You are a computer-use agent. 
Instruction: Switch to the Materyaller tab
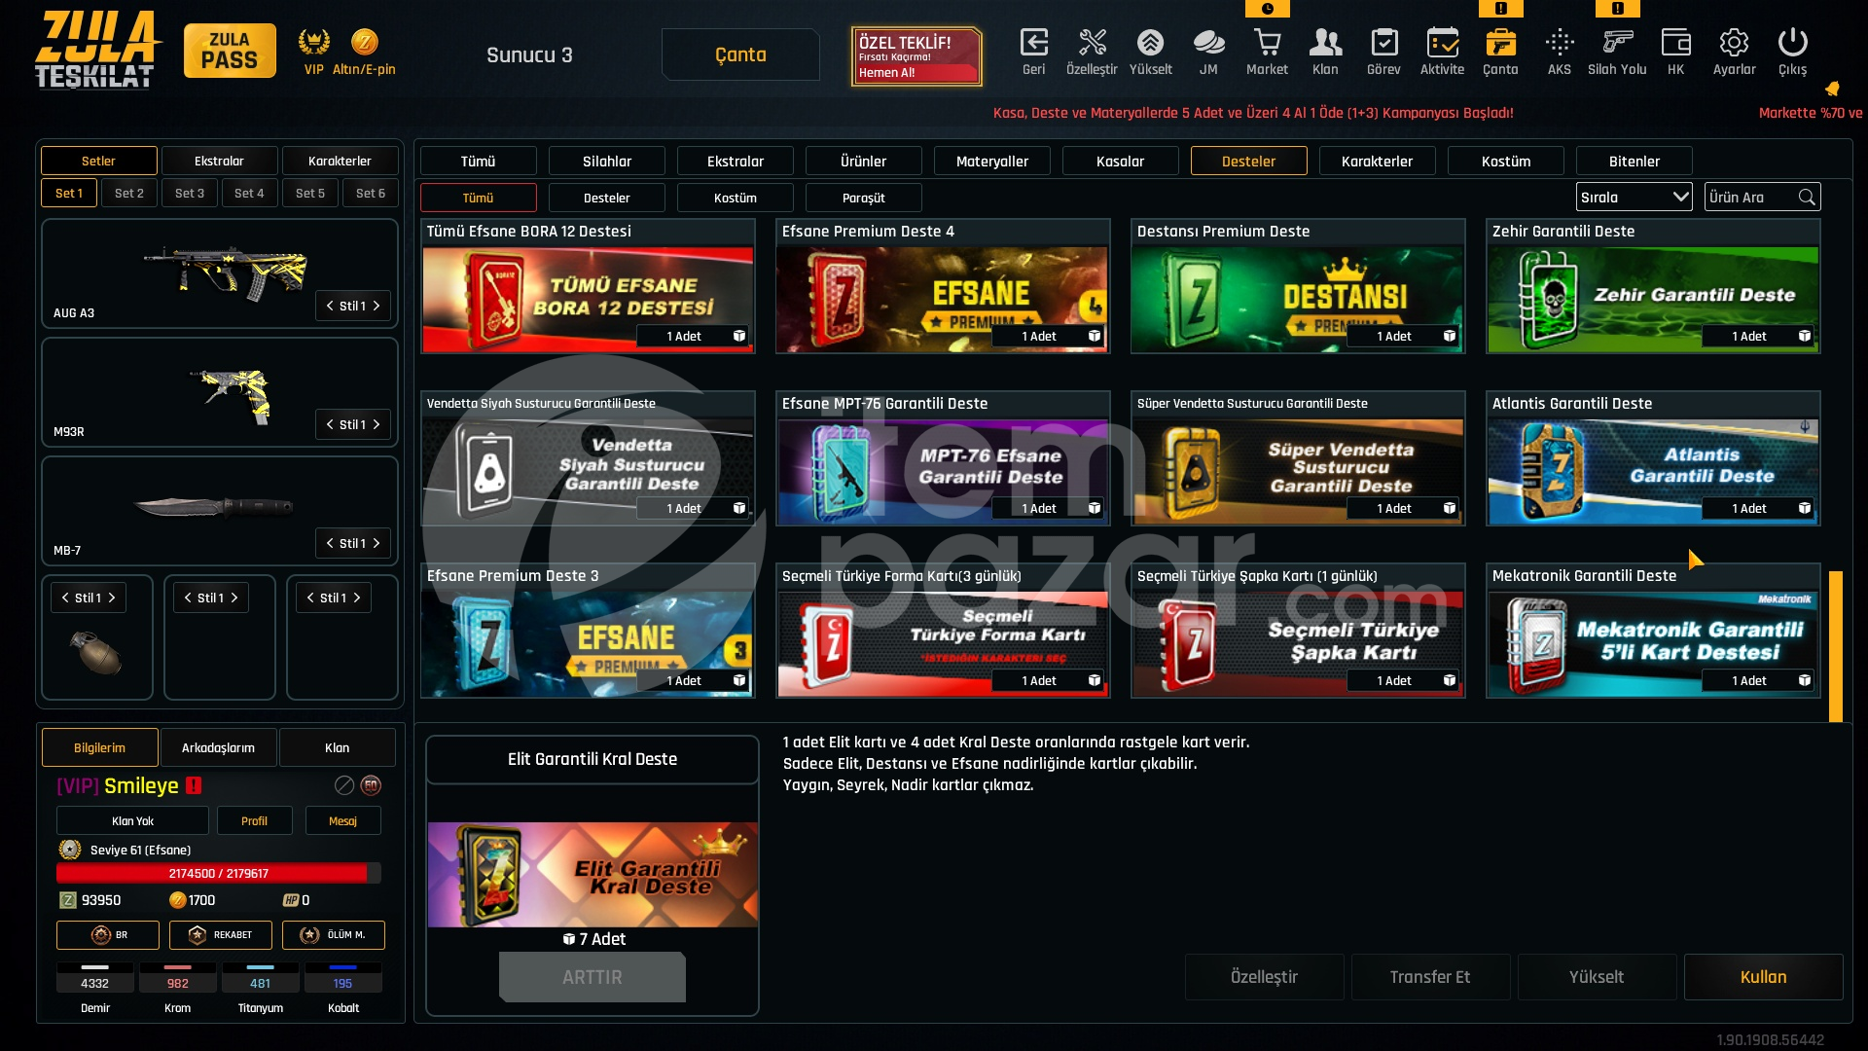click(991, 162)
